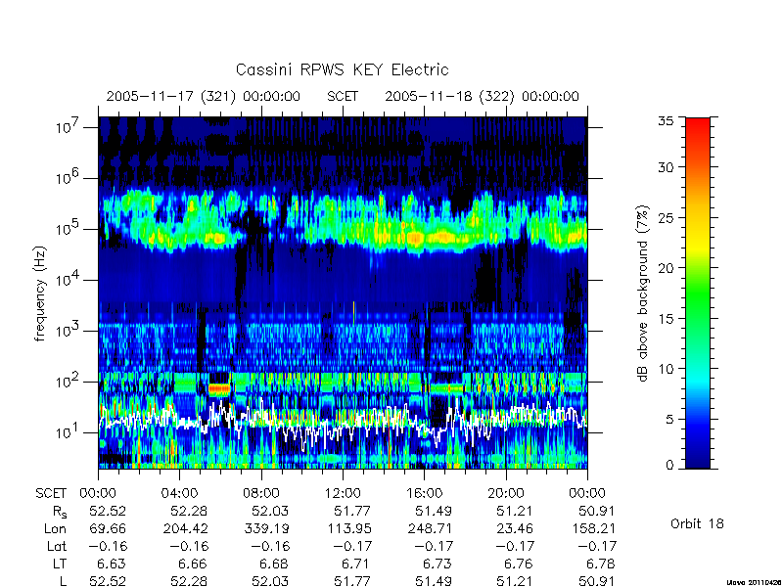Viewport: 783px width, 587px height.
Task: Select the 16:00 time tick label
Action: pos(424,493)
